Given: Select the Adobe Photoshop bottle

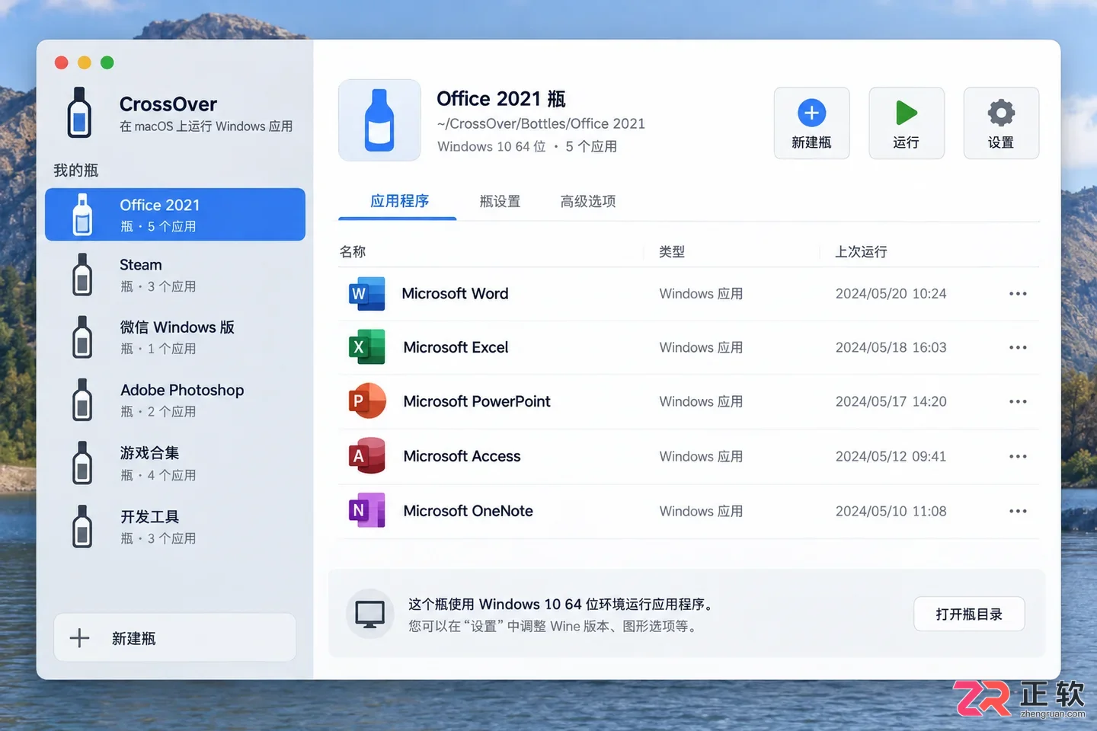Looking at the screenshot, I should 175,401.
